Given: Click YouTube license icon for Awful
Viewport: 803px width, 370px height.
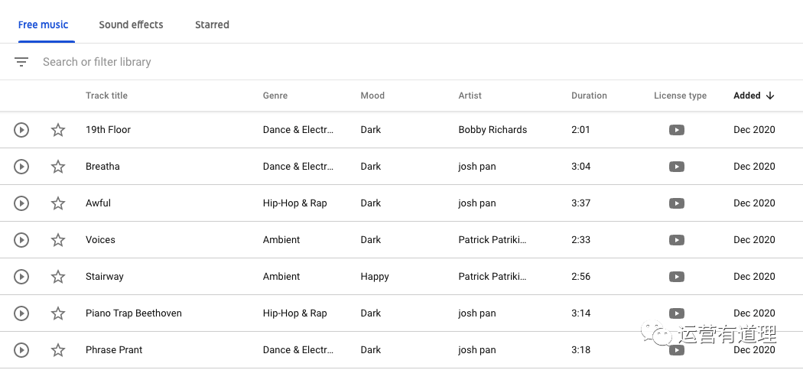Looking at the screenshot, I should [x=676, y=203].
